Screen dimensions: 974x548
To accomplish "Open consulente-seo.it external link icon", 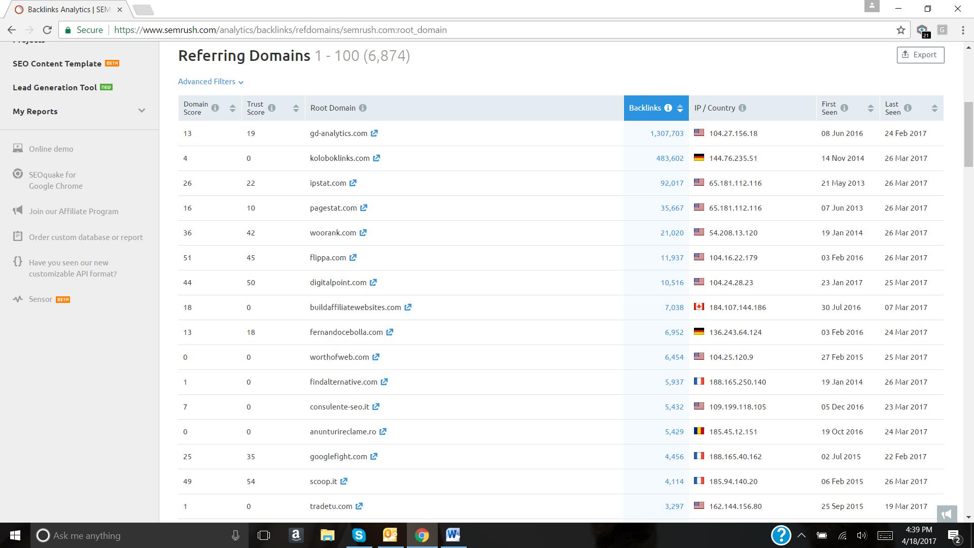I will [x=376, y=406].
